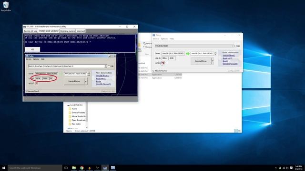305x171 pixels.
Task: Click the Zadig taskbar icon at far right of apps
Action: tap(113, 168)
